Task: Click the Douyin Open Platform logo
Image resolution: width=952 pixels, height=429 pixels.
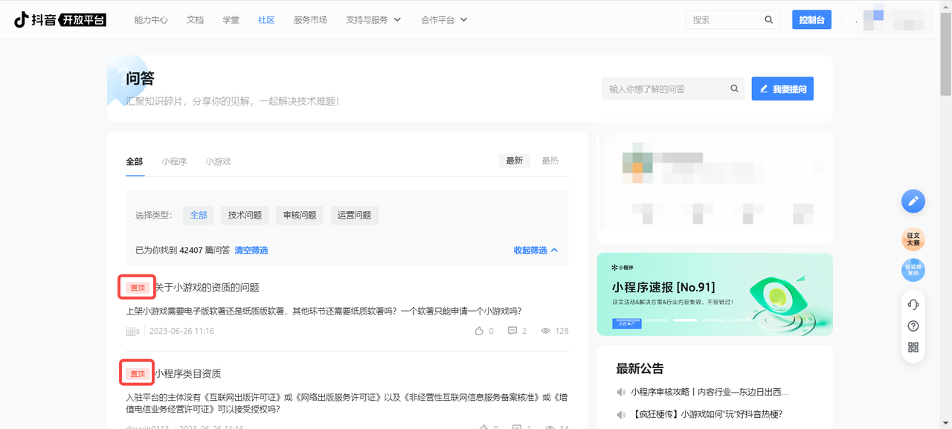Action: pos(60,19)
